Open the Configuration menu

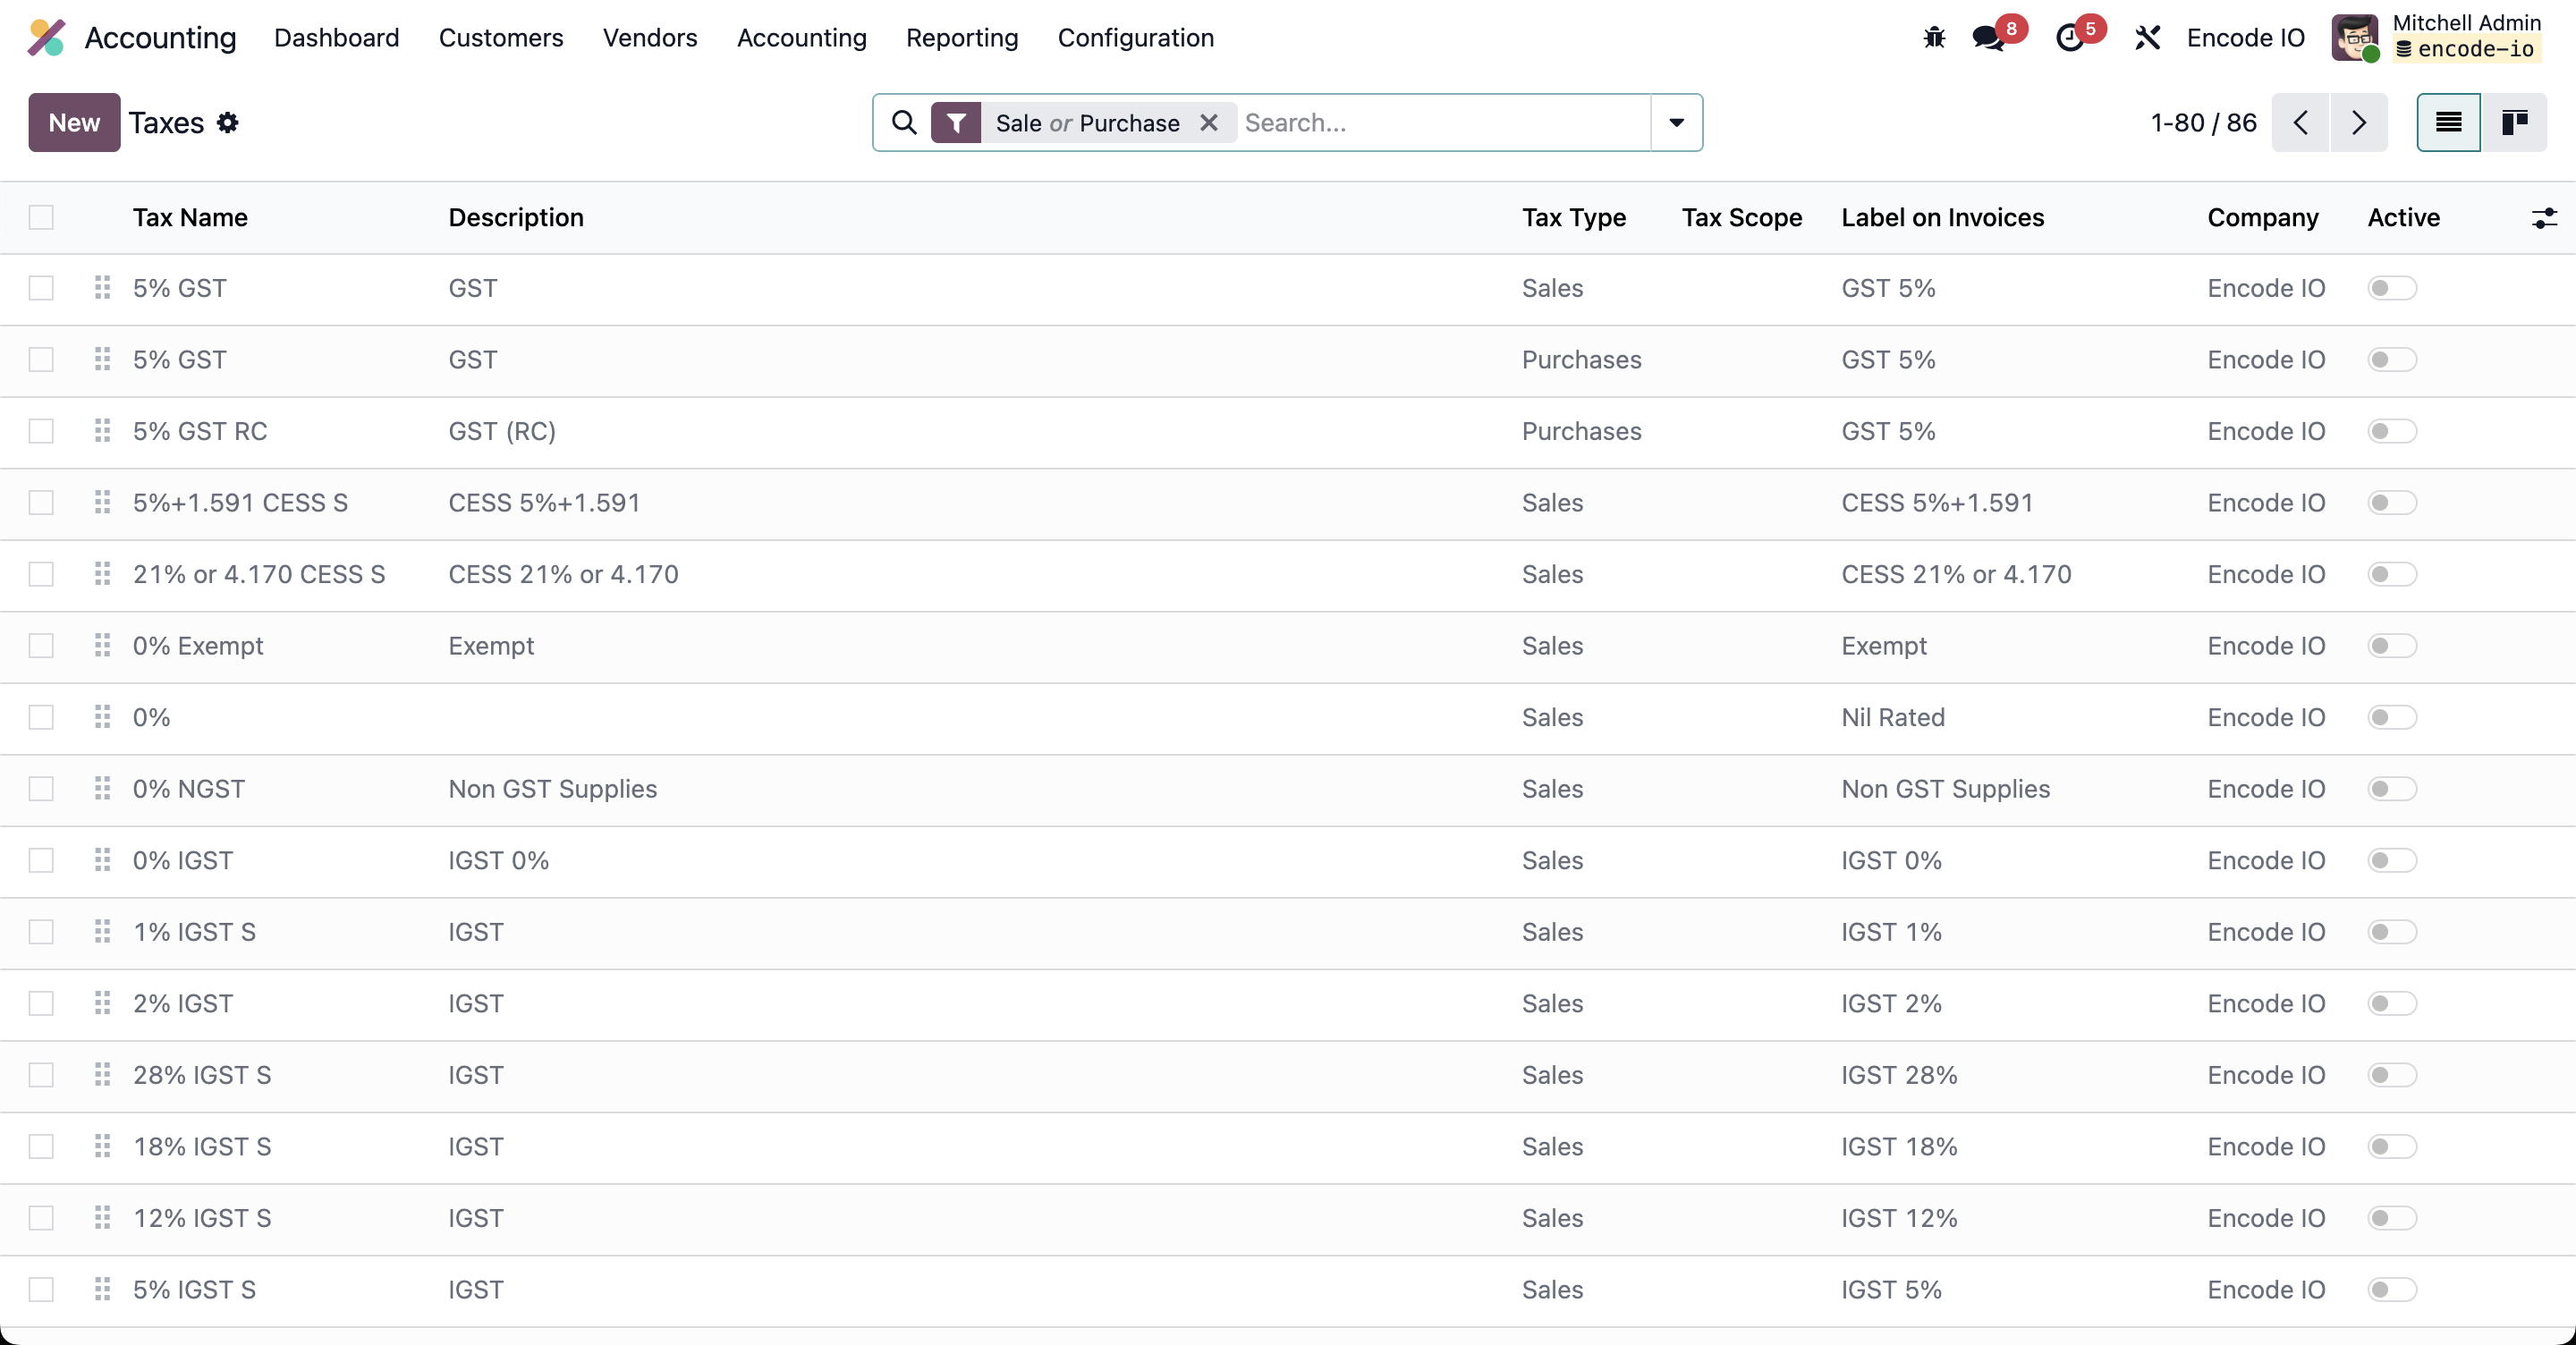[x=1135, y=38]
